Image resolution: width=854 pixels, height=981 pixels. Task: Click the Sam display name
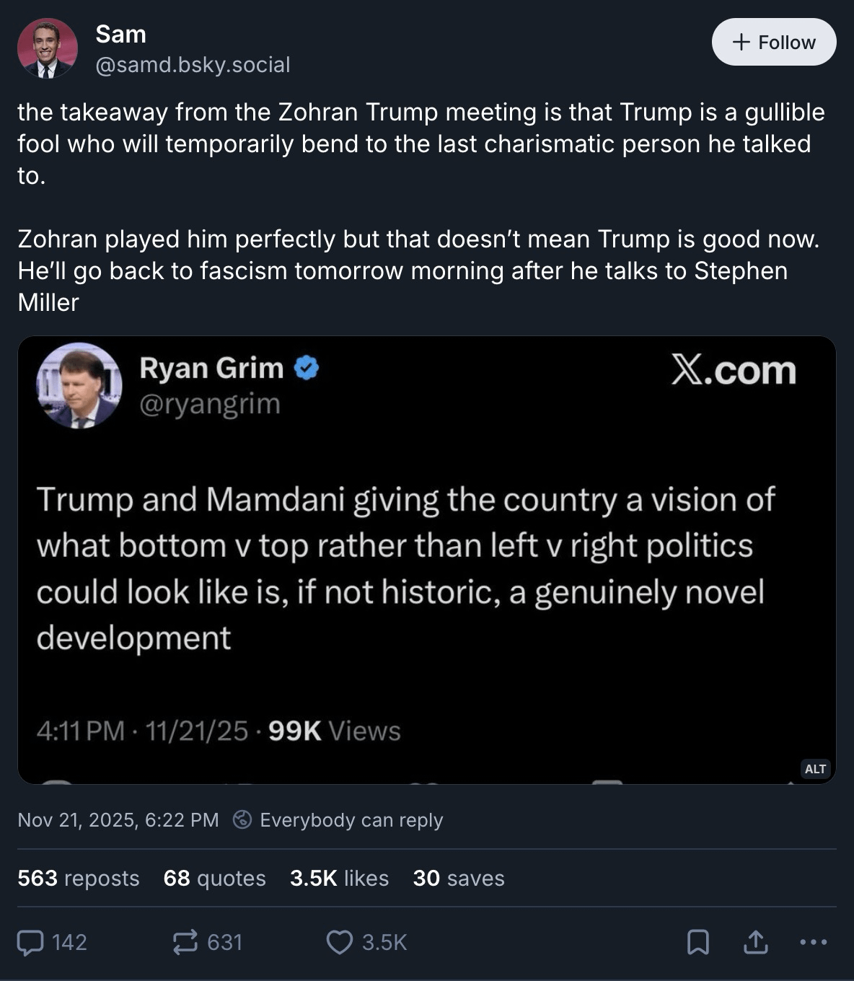click(120, 34)
